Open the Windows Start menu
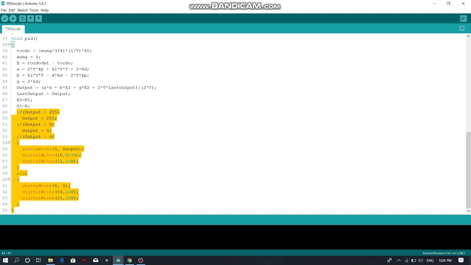This screenshot has height=265, width=471. click(x=5, y=260)
